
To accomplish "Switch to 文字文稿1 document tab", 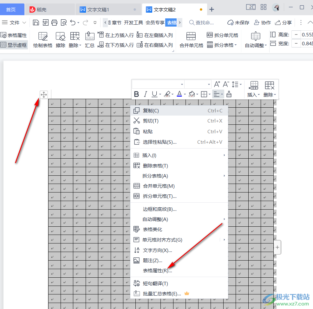I will point(108,9).
